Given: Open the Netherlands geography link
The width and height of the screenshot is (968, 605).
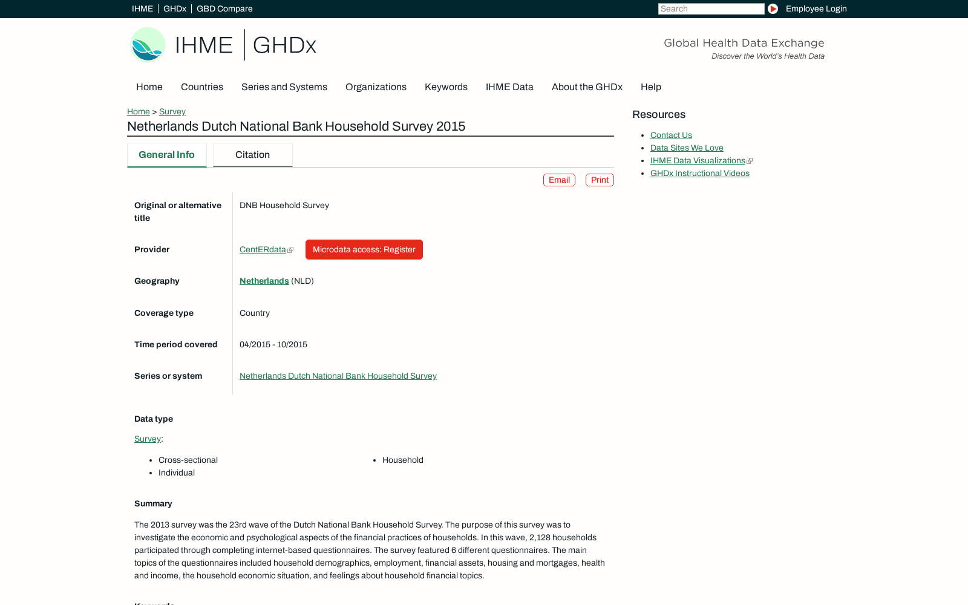Looking at the screenshot, I should [x=264, y=281].
